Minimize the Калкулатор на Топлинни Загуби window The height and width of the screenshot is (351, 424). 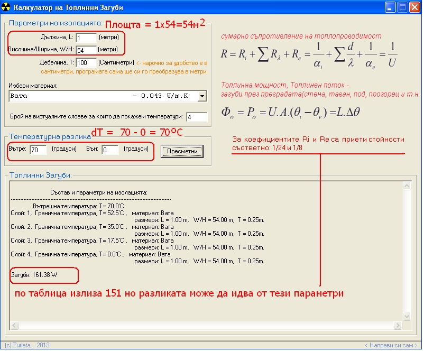pyautogui.click(x=390, y=7)
